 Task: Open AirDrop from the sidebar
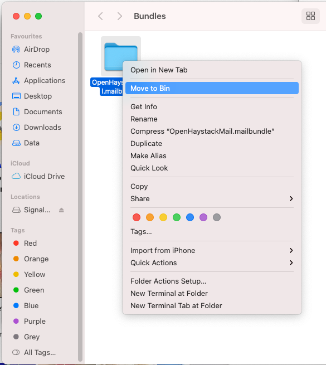(x=37, y=50)
